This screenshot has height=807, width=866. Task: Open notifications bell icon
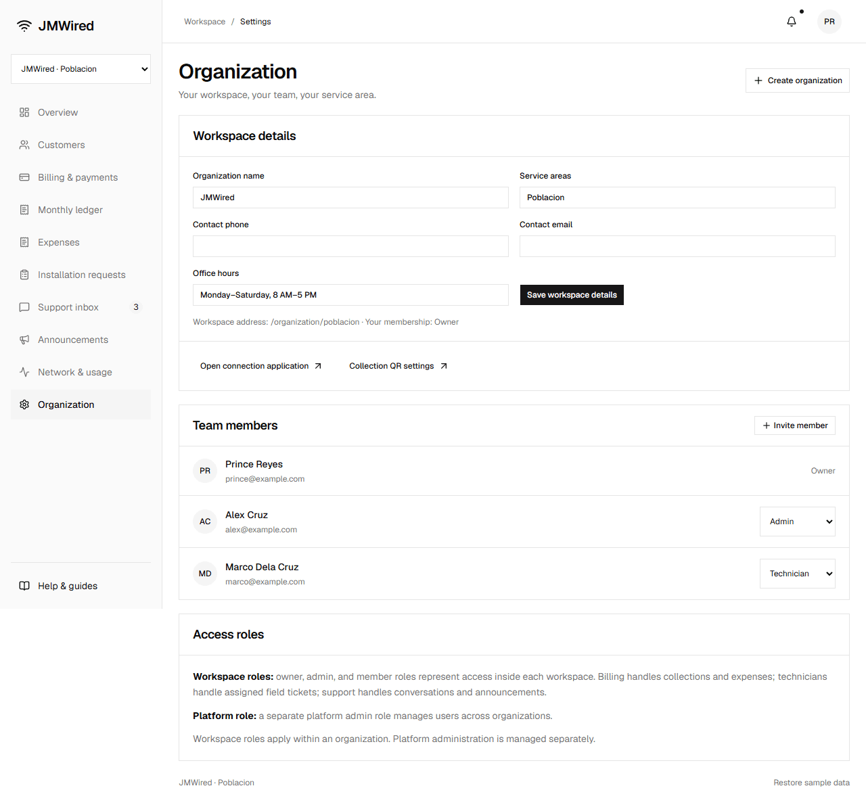click(x=792, y=22)
